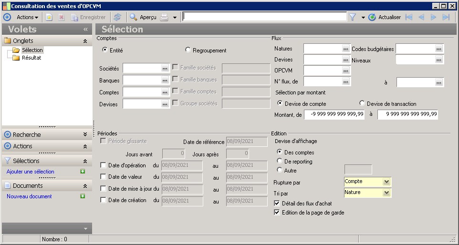The image size is (459, 245).
Task: Click the new document toolbar icon
Action: 49,17
